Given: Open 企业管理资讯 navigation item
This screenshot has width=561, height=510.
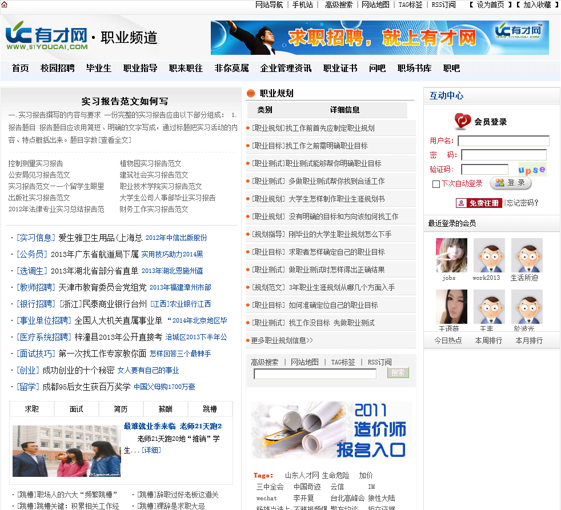Looking at the screenshot, I should [286, 68].
